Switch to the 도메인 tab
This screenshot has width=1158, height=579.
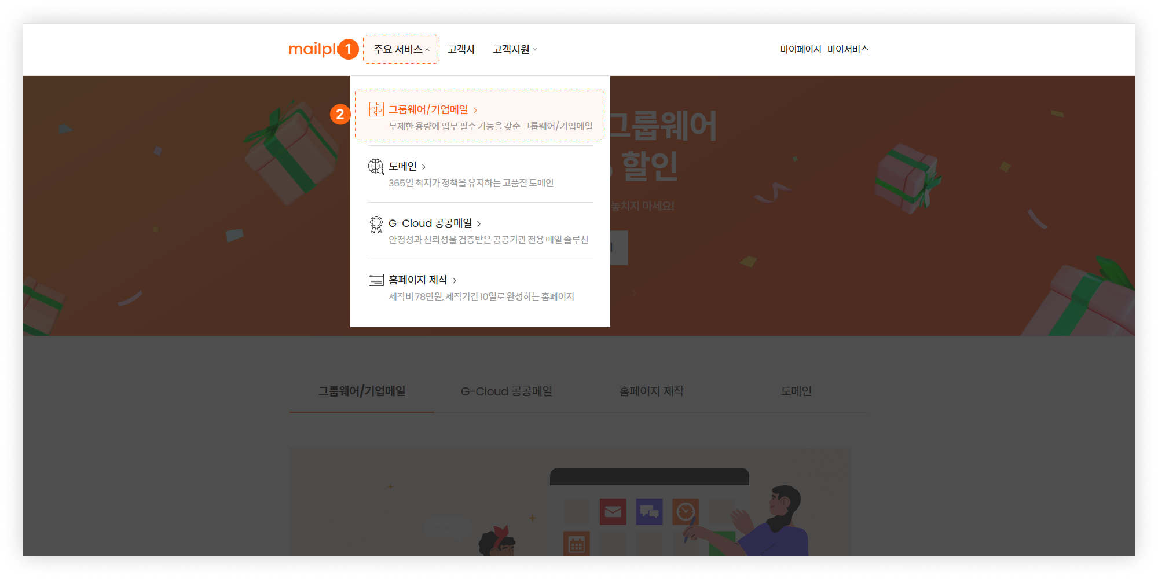[x=796, y=391]
